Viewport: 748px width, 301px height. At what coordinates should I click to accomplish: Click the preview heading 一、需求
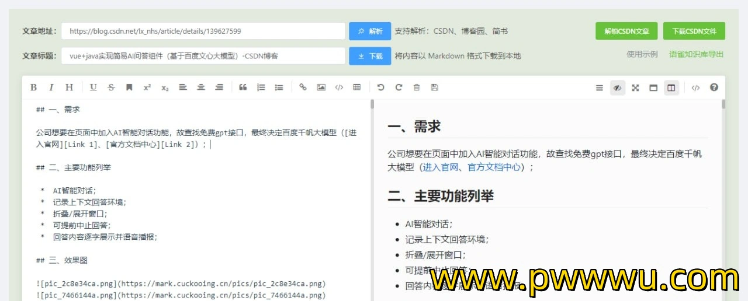[x=414, y=126]
